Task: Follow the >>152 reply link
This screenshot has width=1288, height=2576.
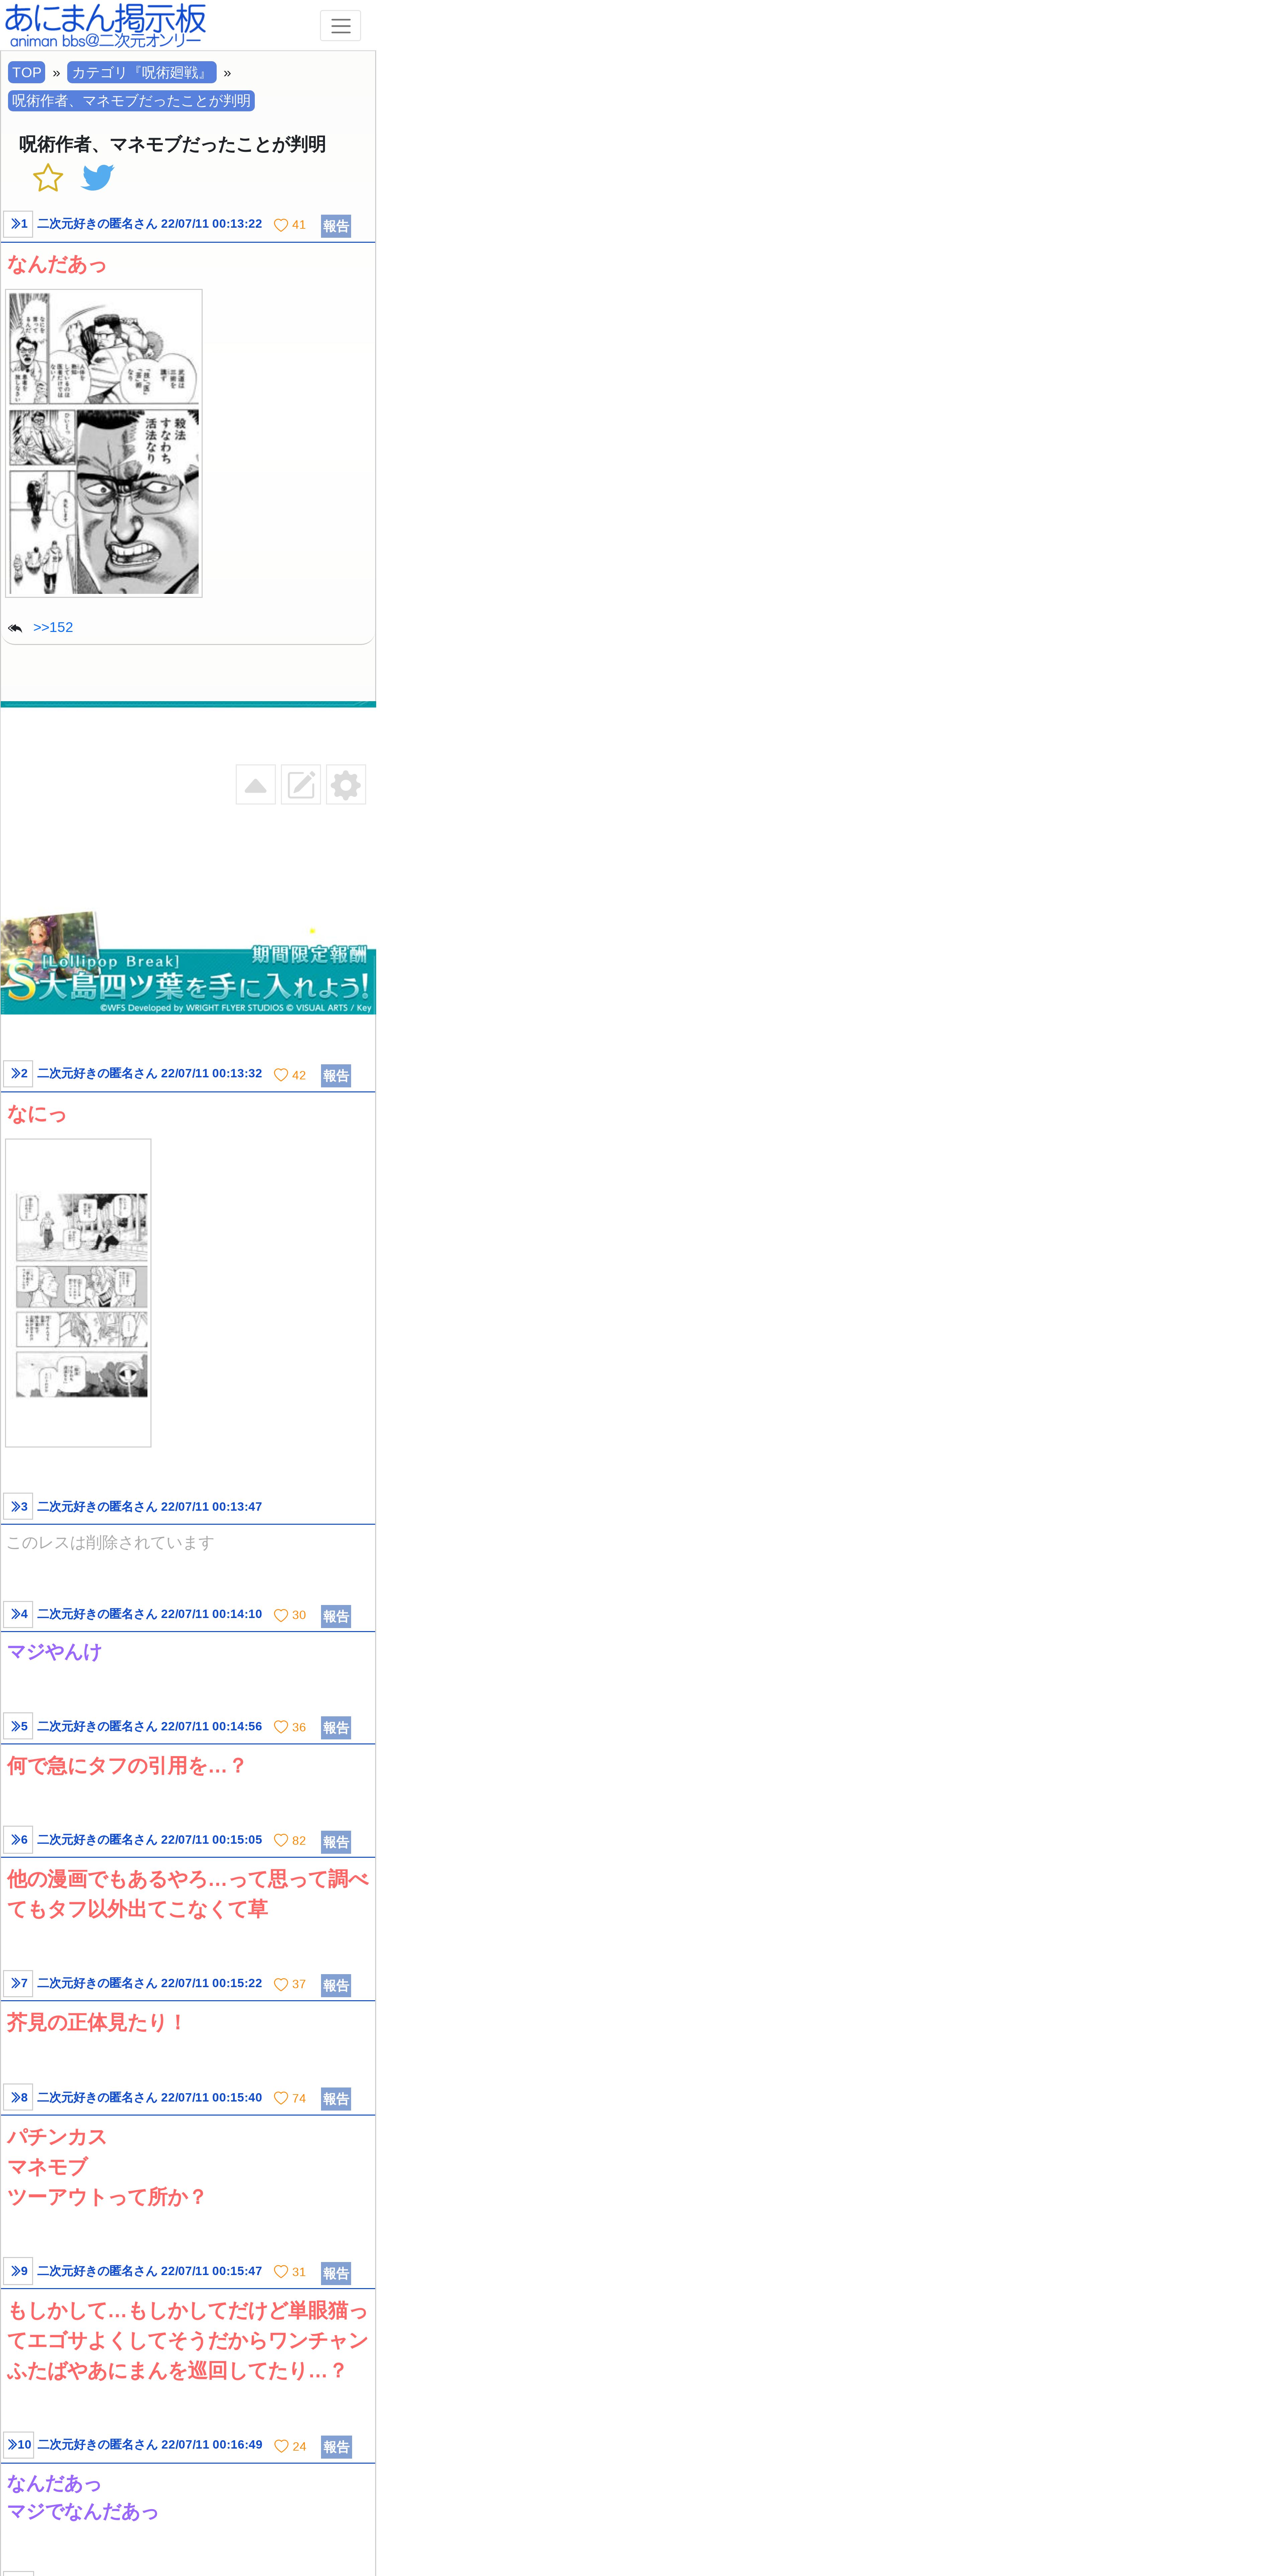Action: [x=53, y=627]
